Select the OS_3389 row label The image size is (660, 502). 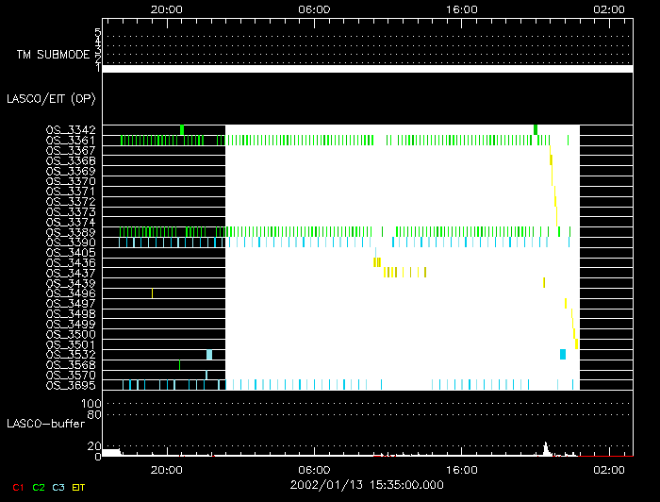71,231
